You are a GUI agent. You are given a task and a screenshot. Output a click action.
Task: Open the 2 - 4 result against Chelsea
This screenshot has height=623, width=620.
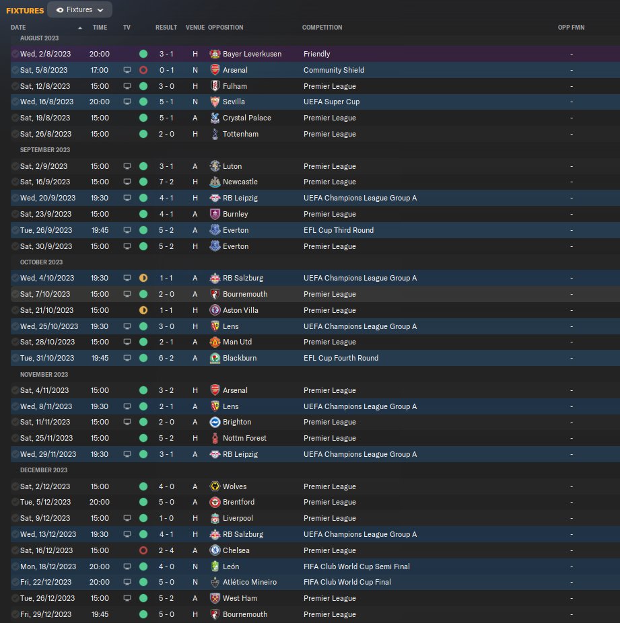click(x=166, y=551)
